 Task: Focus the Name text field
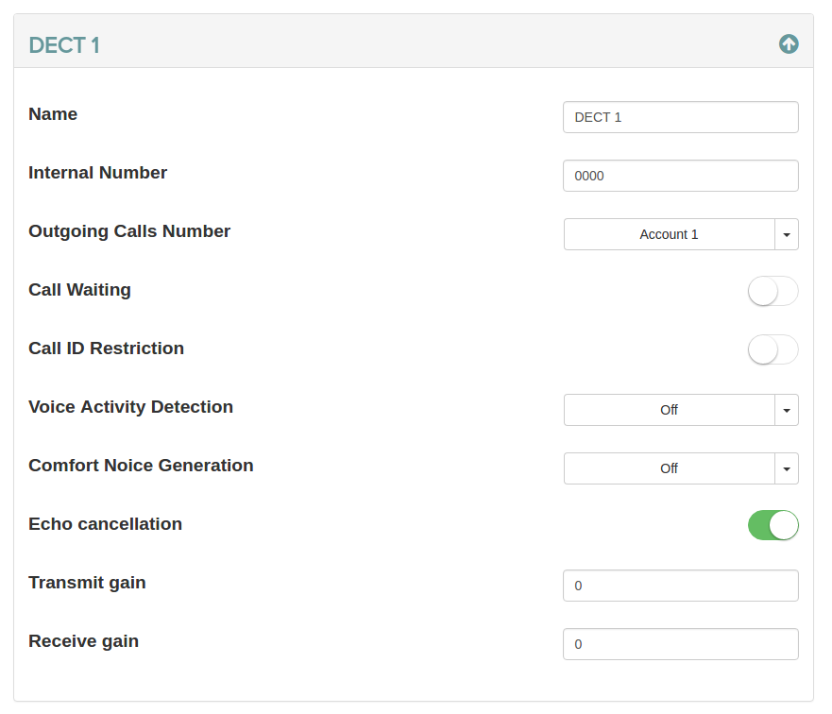pyautogui.click(x=680, y=117)
